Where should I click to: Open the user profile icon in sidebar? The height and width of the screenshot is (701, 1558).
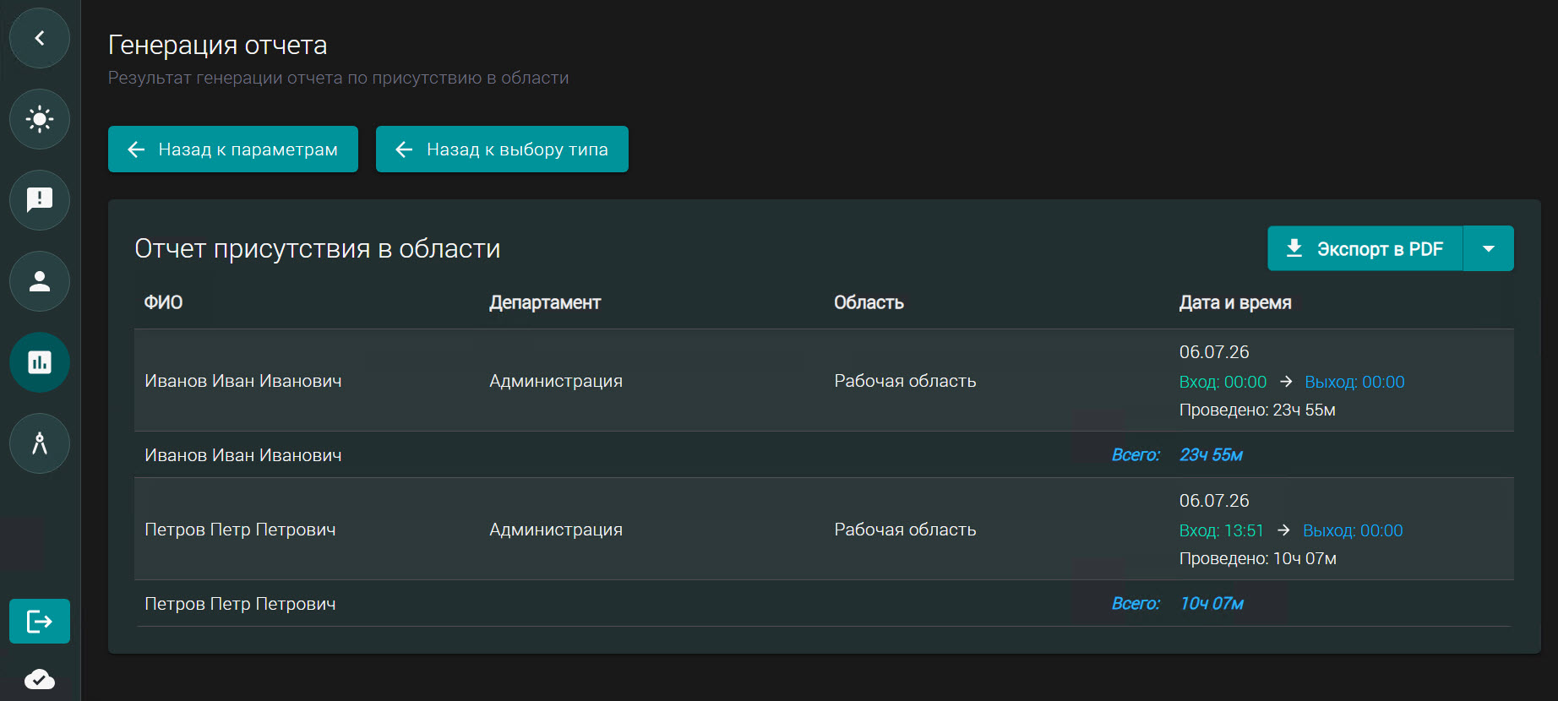40,281
